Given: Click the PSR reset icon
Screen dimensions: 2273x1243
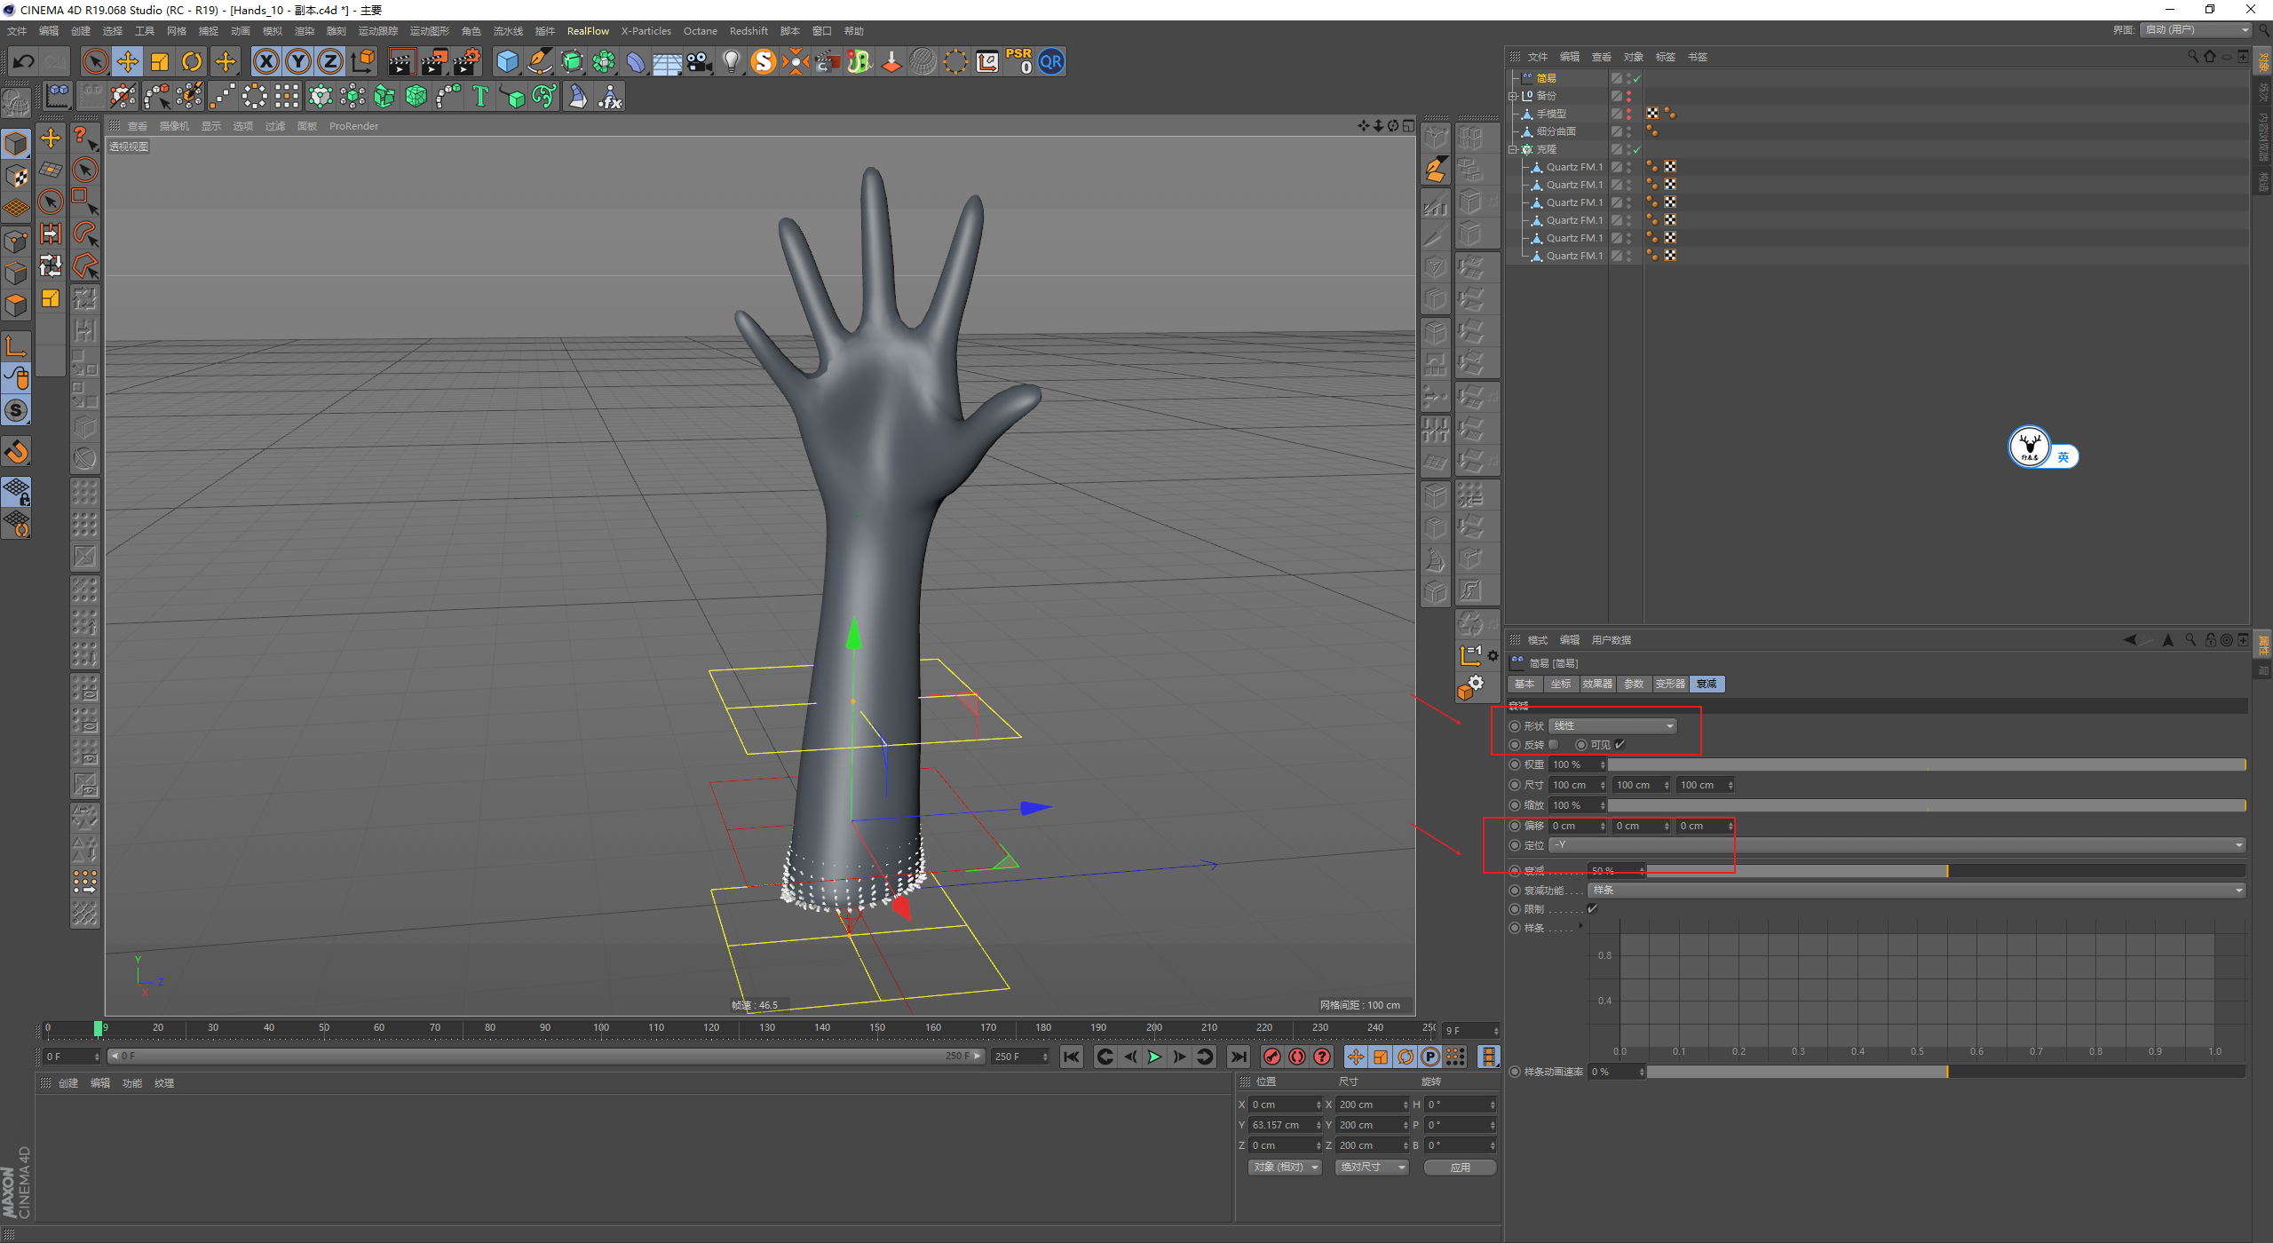Looking at the screenshot, I should click(x=1018, y=61).
